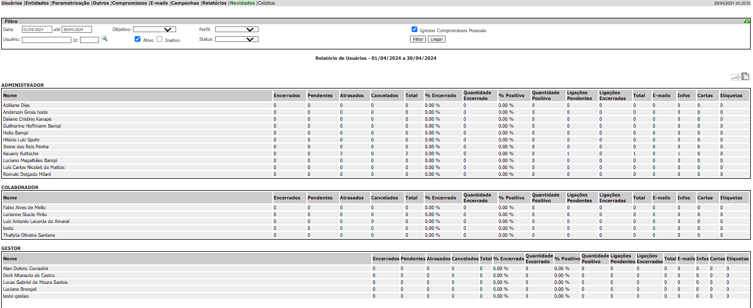Select the Novidades menu item
753x308 pixels.
pos(242,3)
